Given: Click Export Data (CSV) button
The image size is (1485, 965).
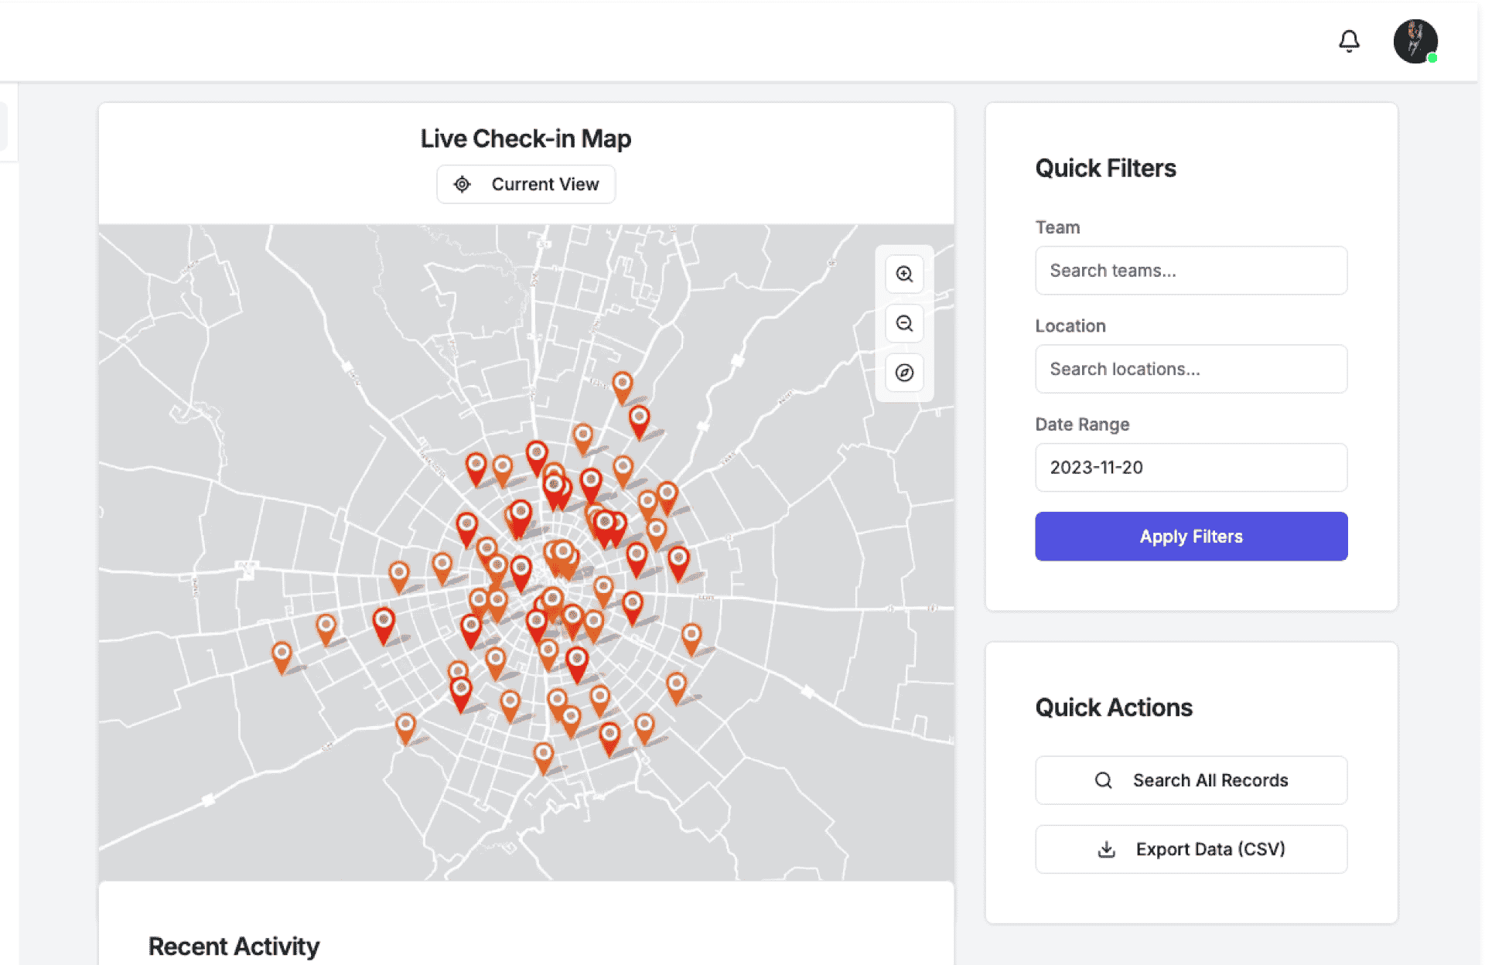Looking at the screenshot, I should [x=1191, y=849].
